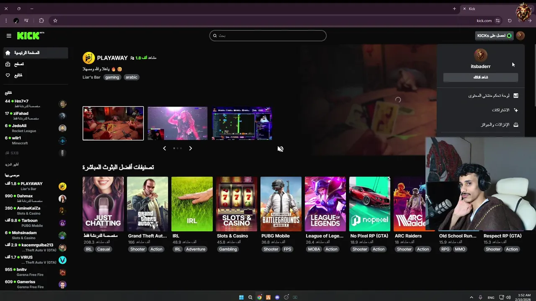Open Dahmax in recommended channels
The image size is (536, 301).
[36, 198]
